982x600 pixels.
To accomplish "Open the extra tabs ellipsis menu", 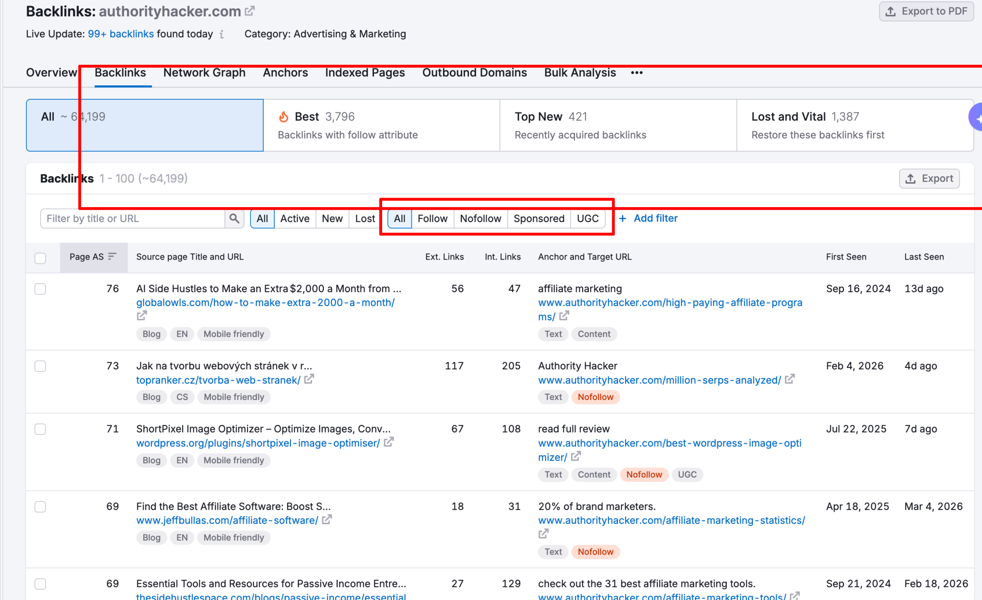I will 636,73.
